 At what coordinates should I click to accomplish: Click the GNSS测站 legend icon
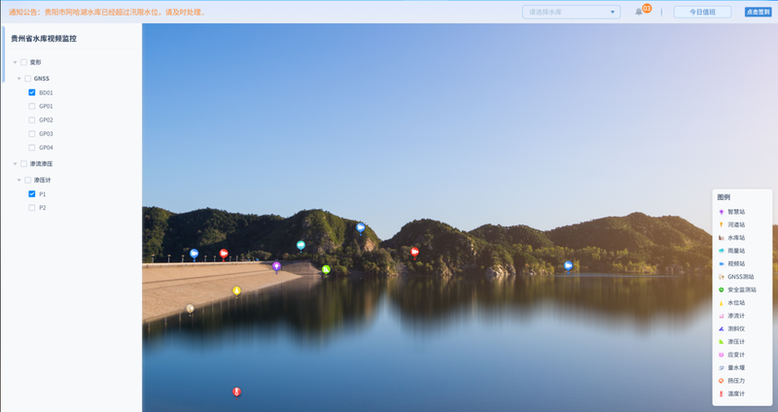(722, 277)
